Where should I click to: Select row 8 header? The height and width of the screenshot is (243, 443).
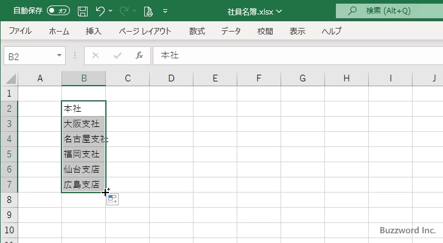point(9,200)
